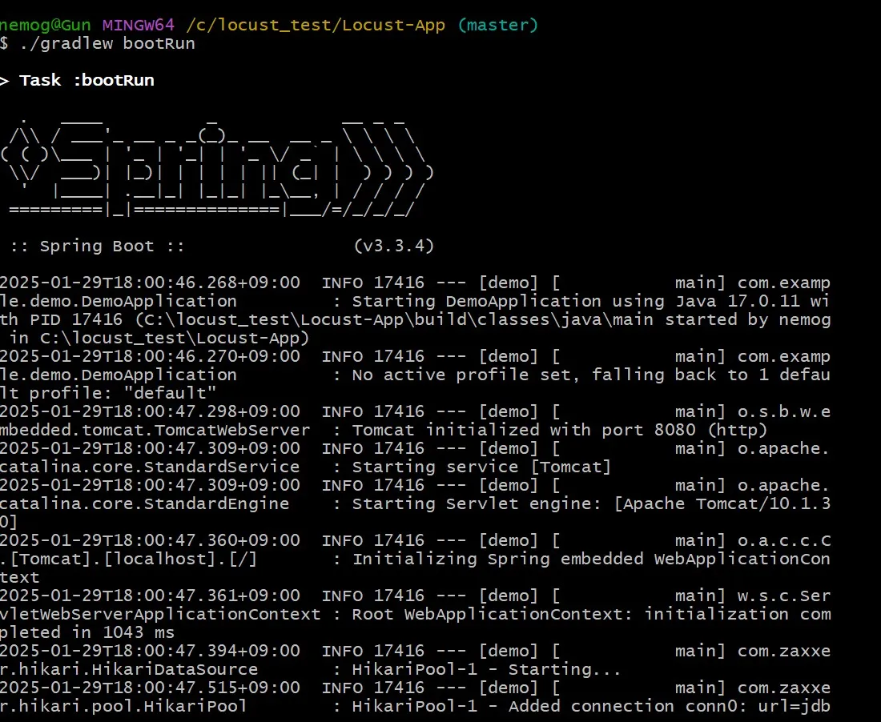Click the nemog@Gun user prompt text
The width and height of the screenshot is (881, 722).
[x=45, y=26]
